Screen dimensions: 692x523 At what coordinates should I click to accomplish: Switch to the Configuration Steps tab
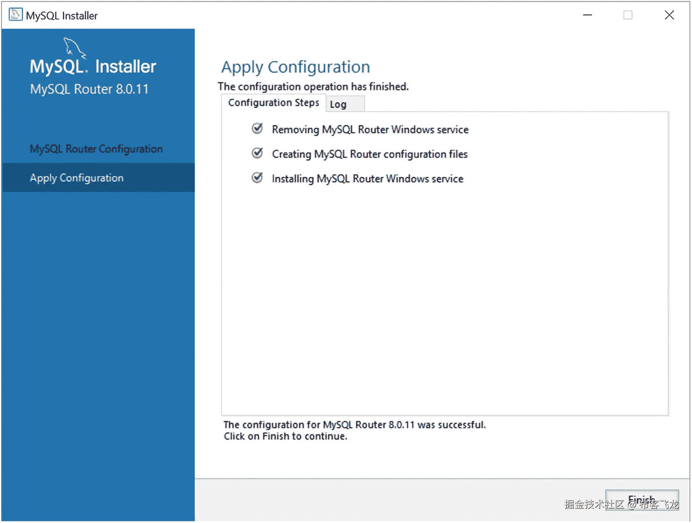point(274,103)
